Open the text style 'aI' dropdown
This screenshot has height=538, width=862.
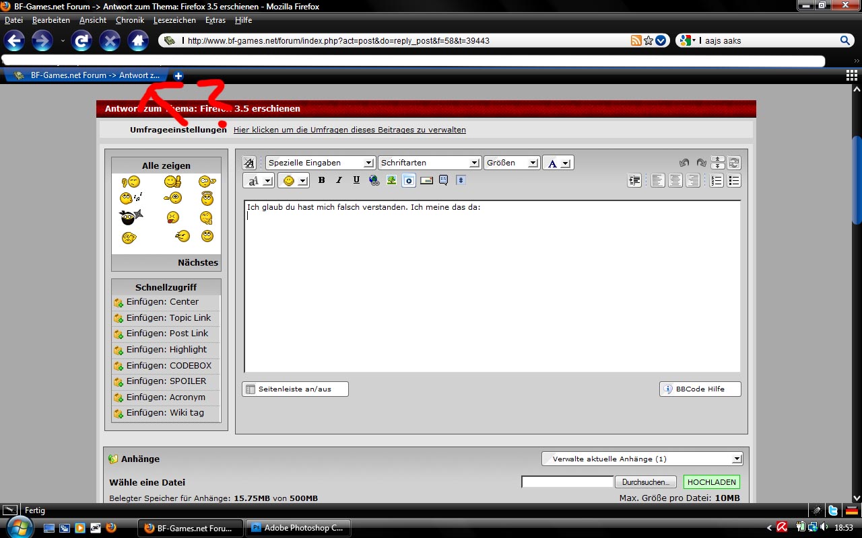tap(258, 180)
